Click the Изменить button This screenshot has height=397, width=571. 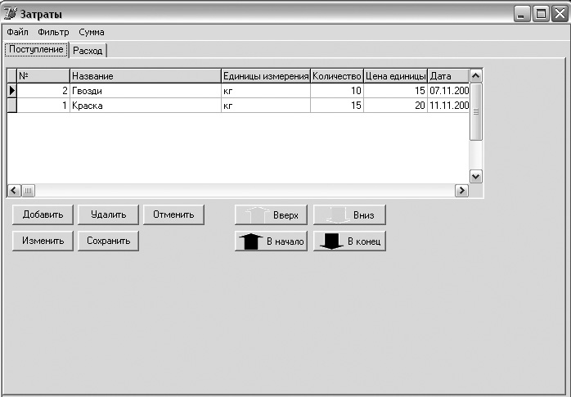click(x=43, y=241)
